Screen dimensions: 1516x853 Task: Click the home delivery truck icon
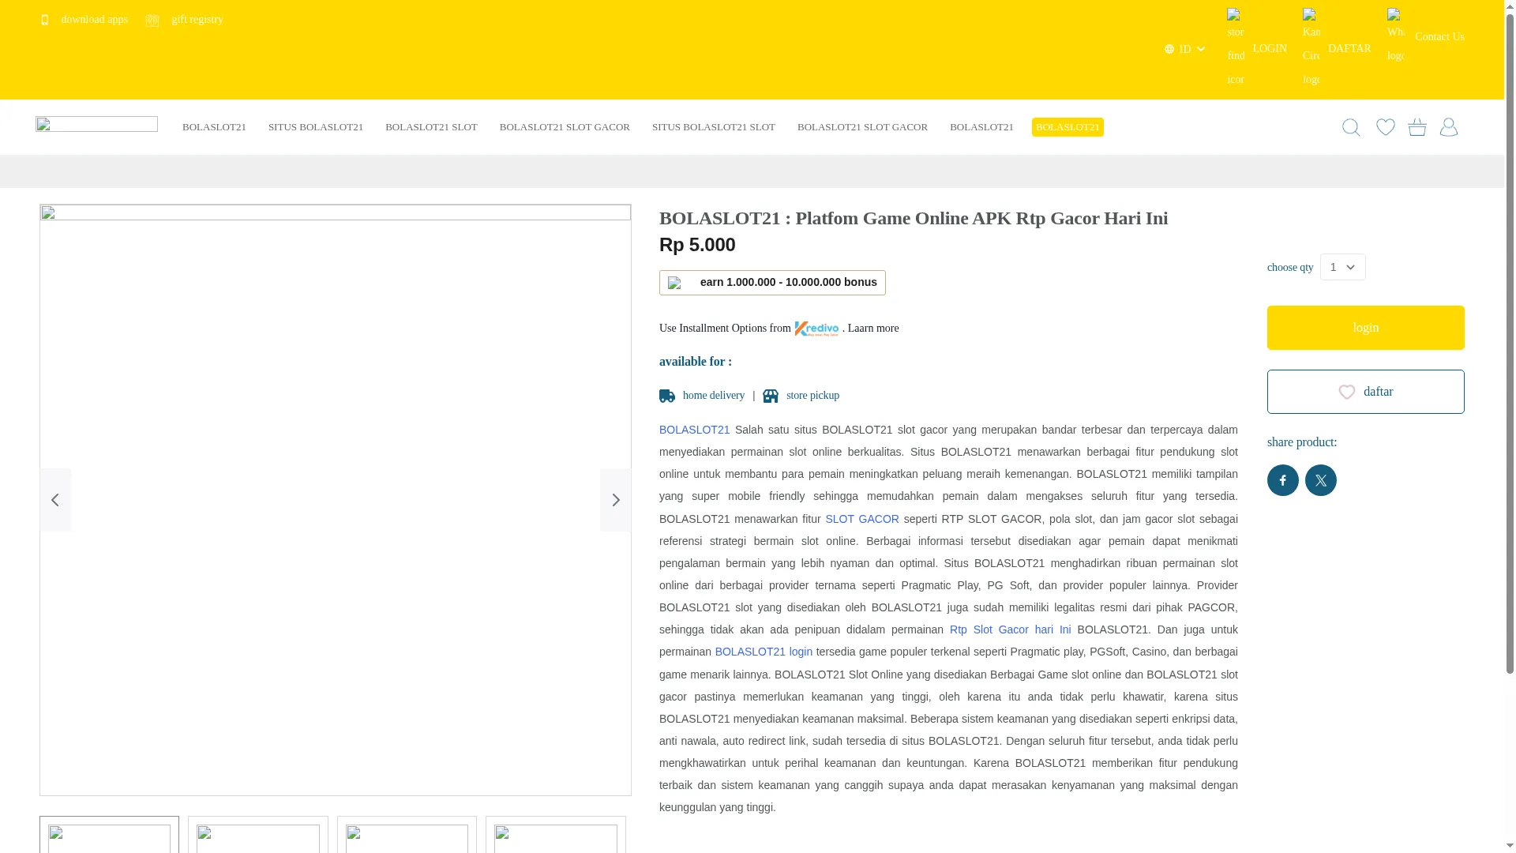[x=667, y=396]
